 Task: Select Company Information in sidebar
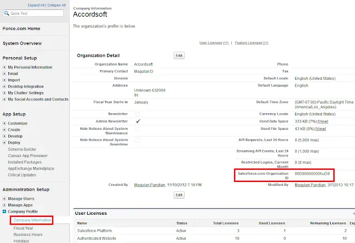[x=32, y=220]
